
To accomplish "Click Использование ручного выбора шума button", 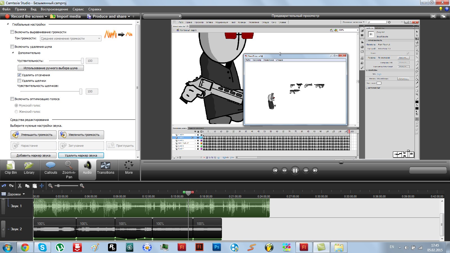I will [51, 68].
